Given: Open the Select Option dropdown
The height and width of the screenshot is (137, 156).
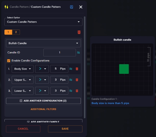Looking at the screenshot, I should tap(43, 22).
